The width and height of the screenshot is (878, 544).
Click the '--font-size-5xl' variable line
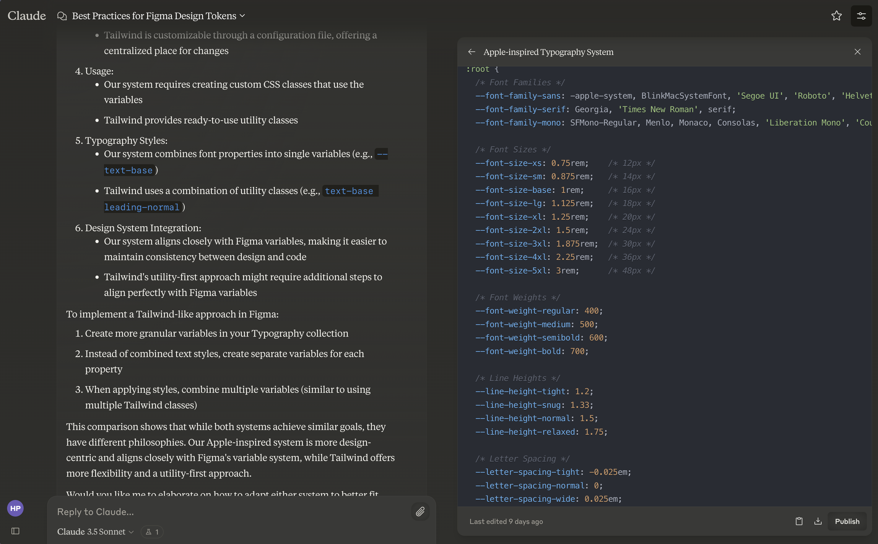tap(565, 271)
